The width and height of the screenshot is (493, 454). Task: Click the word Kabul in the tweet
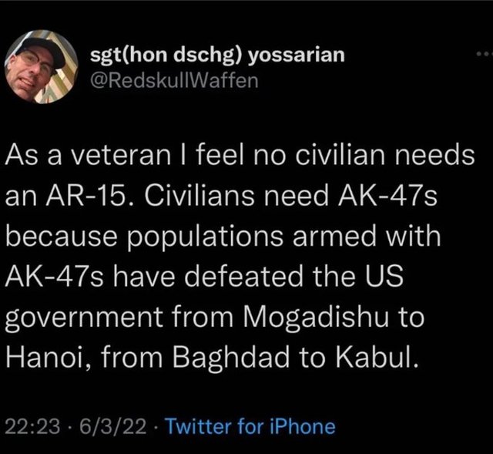pyautogui.click(x=377, y=357)
